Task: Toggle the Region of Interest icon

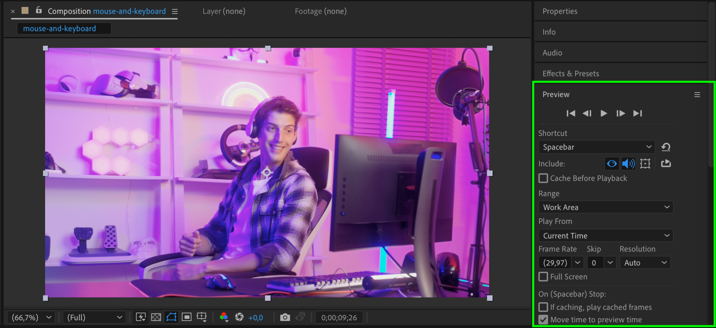Action: [x=187, y=317]
